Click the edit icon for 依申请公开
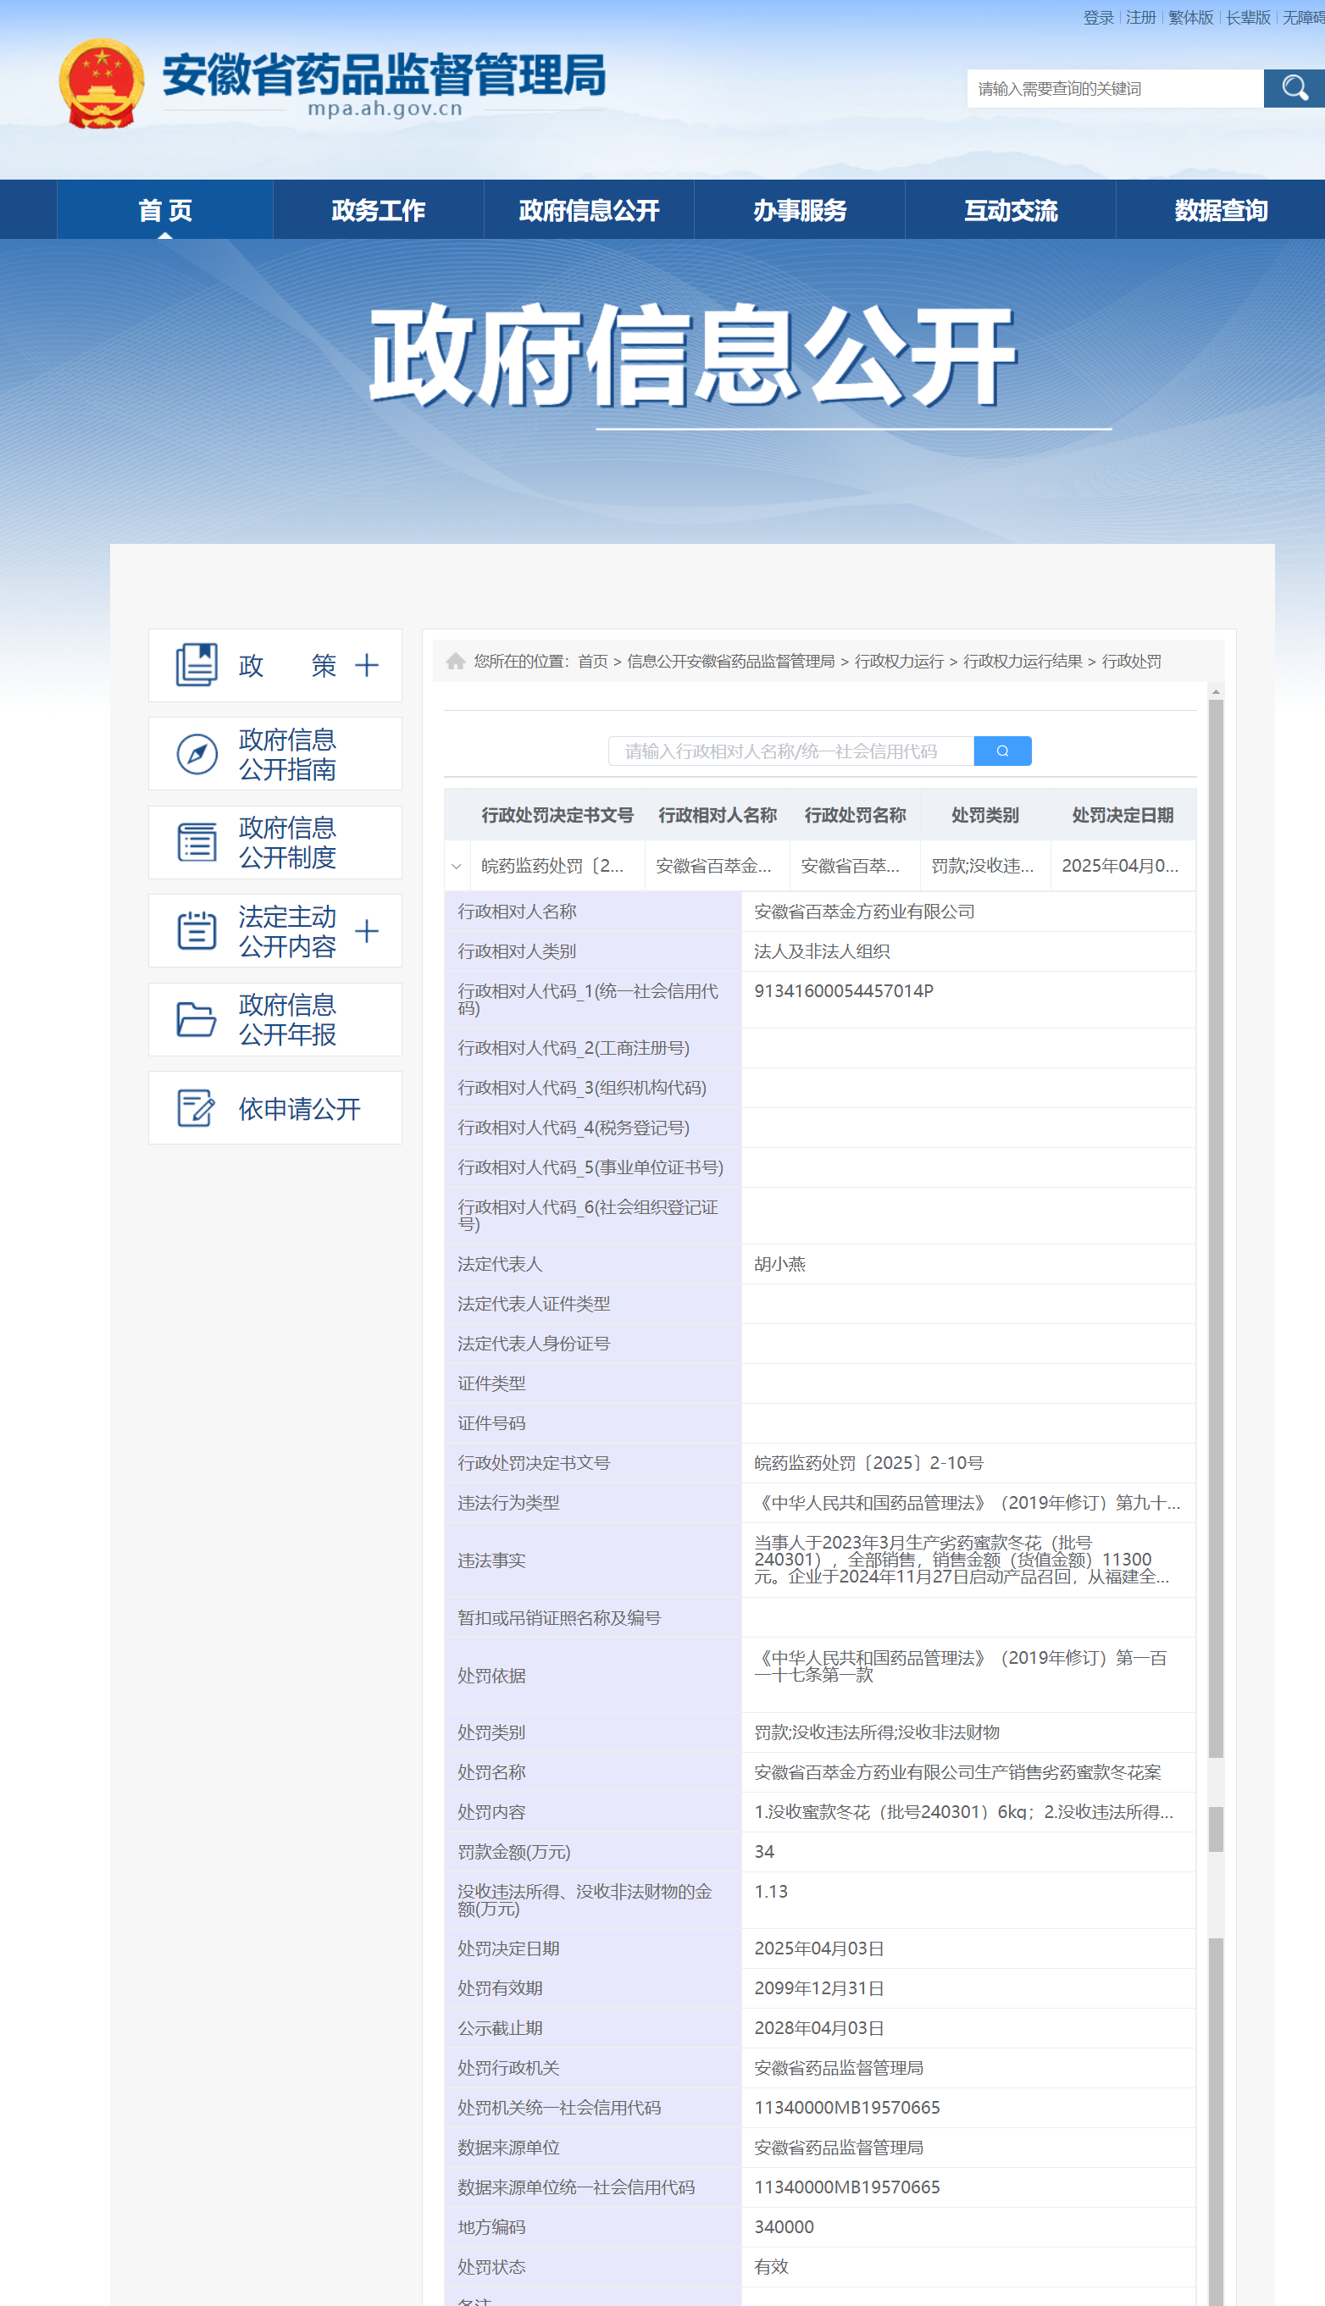The height and width of the screenshot is (2306, 1325). pyautogui.click(x=197, y=1107)
